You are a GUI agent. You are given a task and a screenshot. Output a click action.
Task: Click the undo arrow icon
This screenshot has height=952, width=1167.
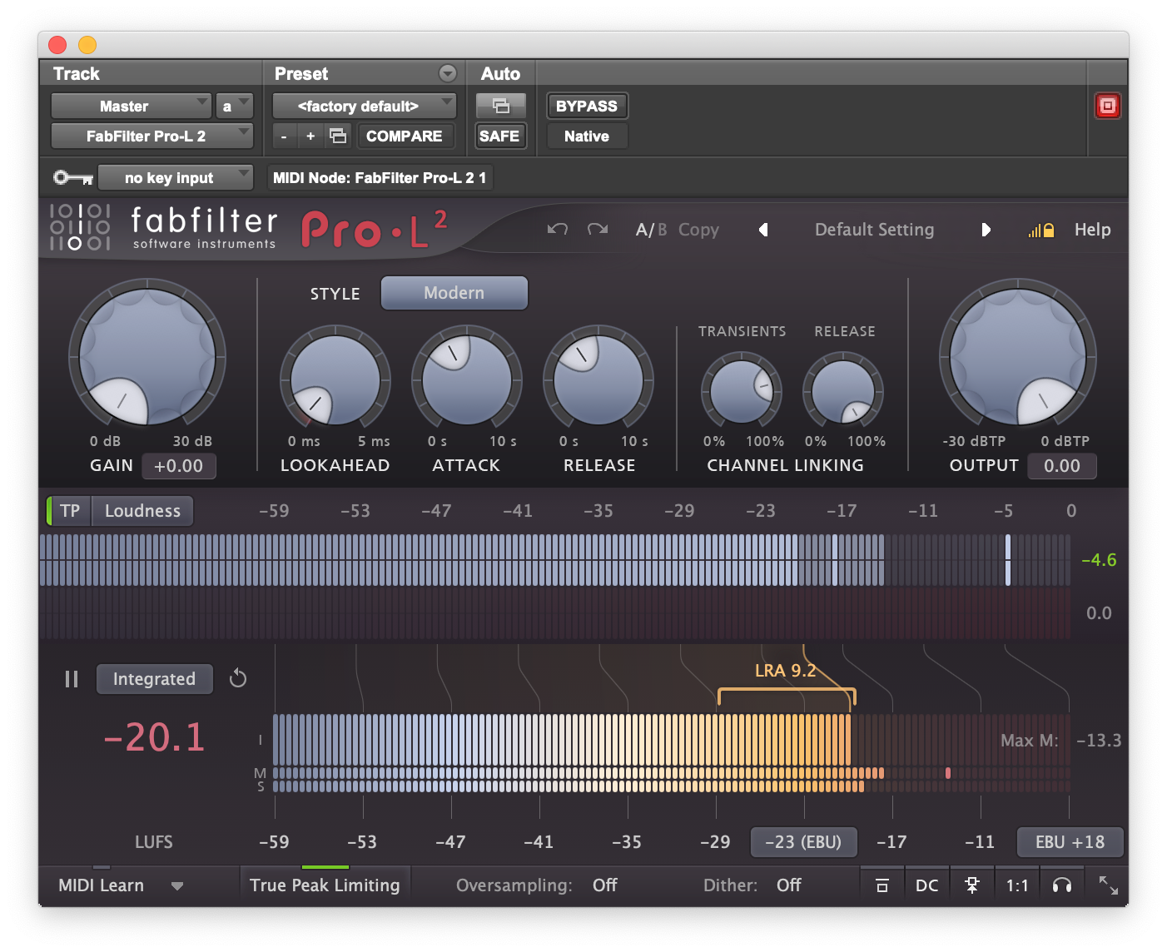tap(558, 229)
